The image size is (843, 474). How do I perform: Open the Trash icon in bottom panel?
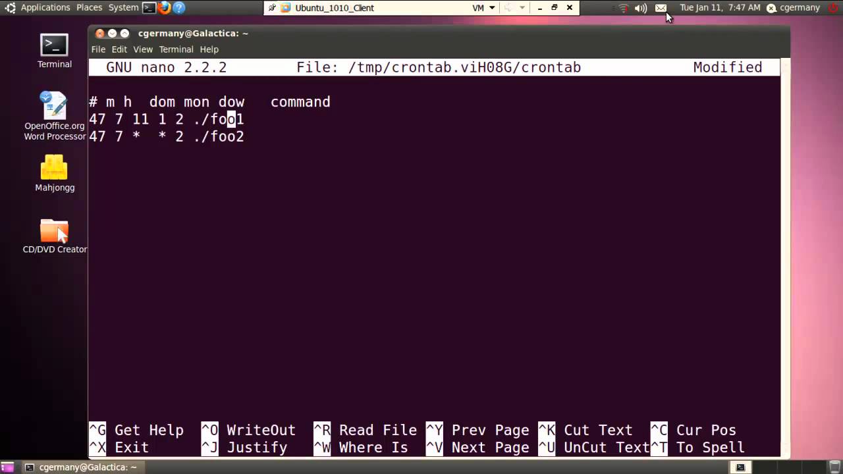tap(835, 467)
